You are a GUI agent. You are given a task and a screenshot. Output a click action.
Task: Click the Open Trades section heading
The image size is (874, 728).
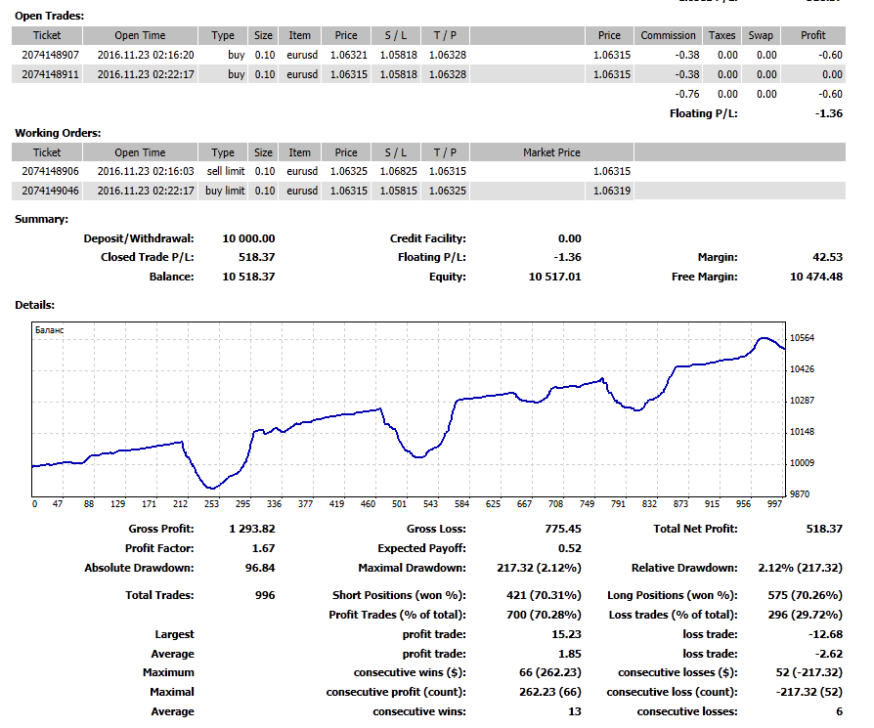49,16
